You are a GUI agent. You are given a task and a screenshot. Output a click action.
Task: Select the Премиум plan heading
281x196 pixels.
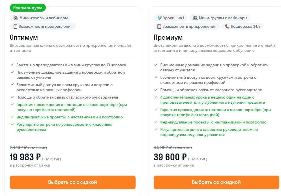click(x=168, y=37)
